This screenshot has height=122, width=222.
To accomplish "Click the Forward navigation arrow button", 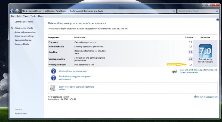I will [x=17, y=11].
